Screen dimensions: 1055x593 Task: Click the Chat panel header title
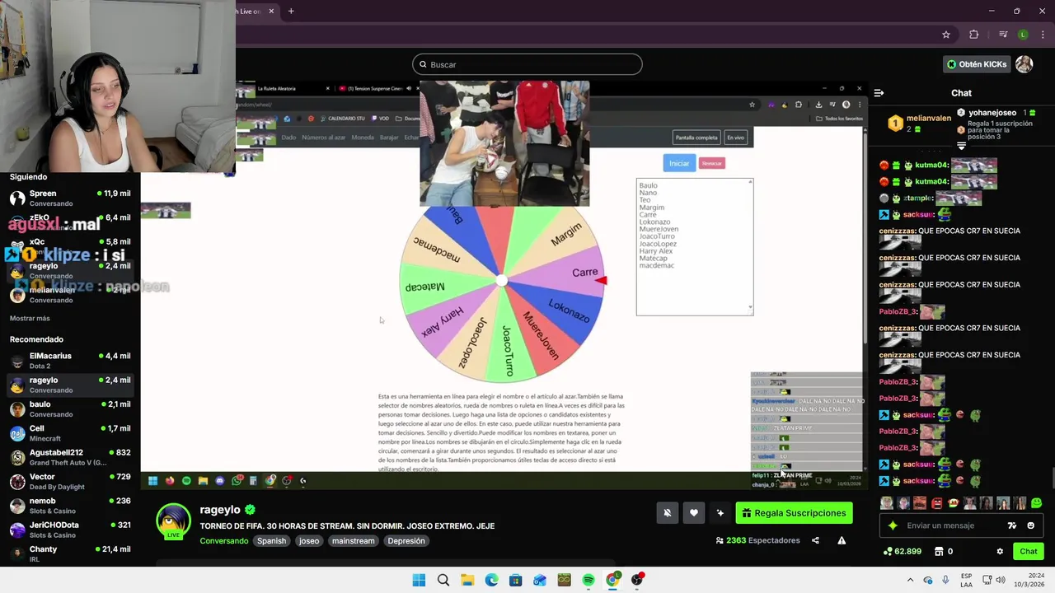(x=961, y=93)
